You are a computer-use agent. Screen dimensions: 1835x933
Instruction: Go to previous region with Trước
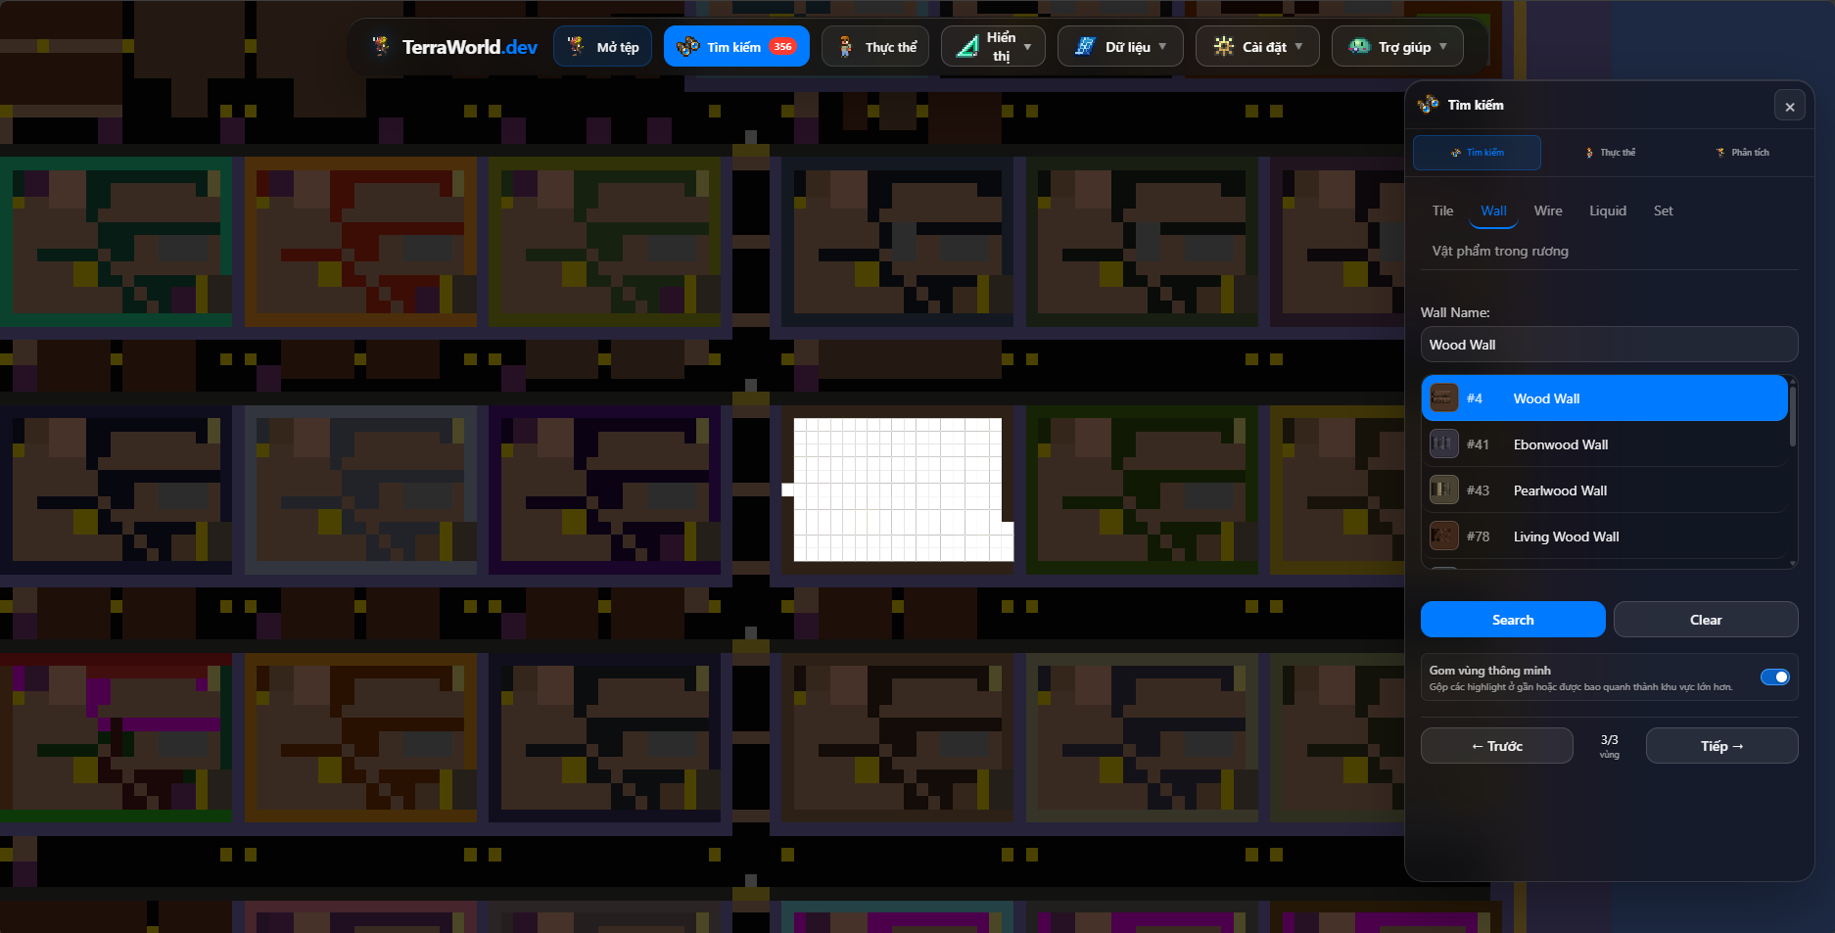point(1496,746)
